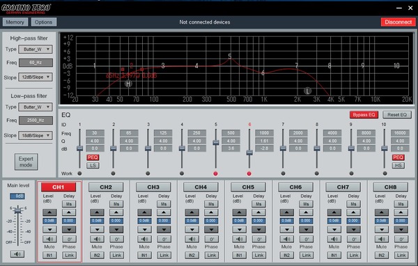Toggle Work indicator for EQ band 1

(x=79, y=173)
